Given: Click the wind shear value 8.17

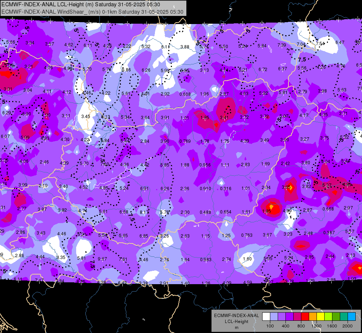Looking at the screenshot, I should click(144, 212).
